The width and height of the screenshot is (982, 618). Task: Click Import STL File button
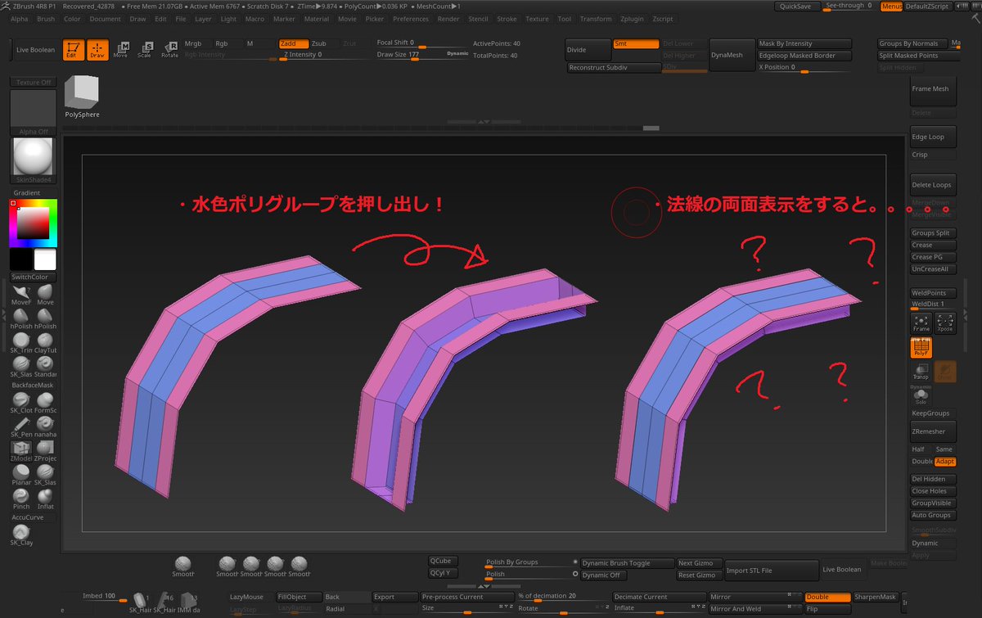click(771, 571)
